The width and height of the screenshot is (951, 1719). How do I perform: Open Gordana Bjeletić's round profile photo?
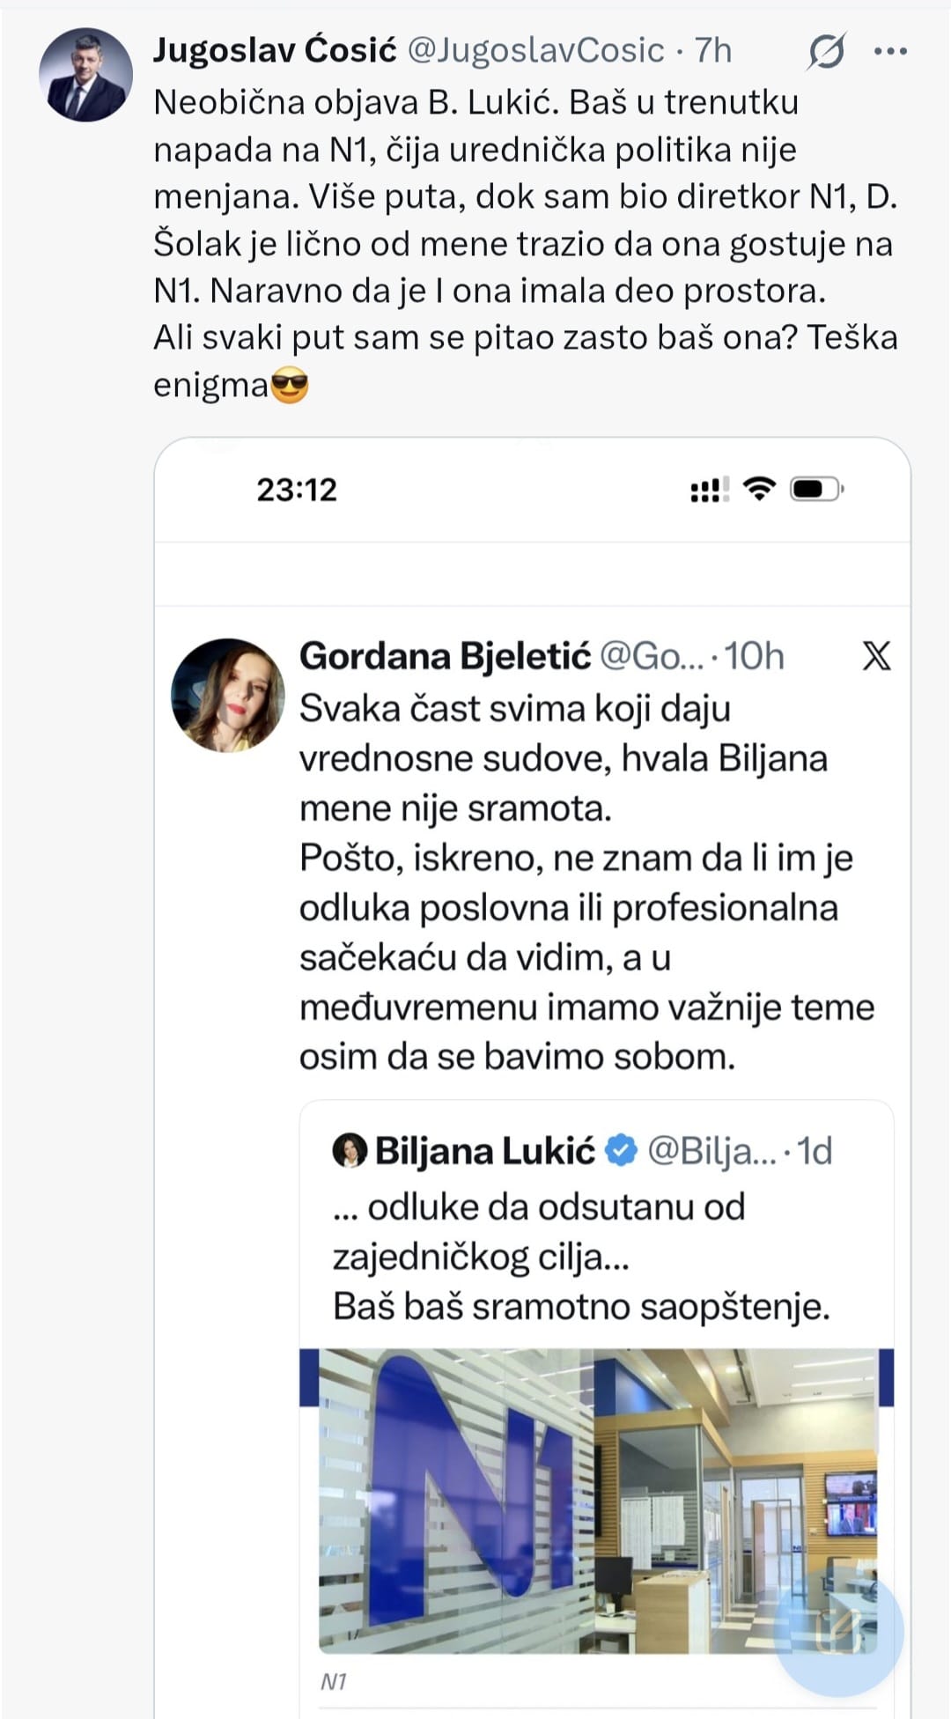227,695
